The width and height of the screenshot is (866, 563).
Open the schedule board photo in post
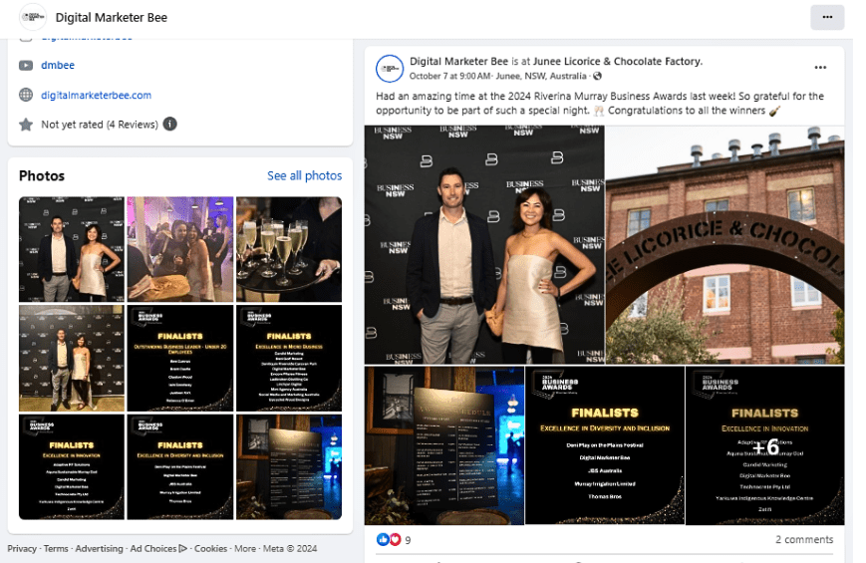coord(444,445)
